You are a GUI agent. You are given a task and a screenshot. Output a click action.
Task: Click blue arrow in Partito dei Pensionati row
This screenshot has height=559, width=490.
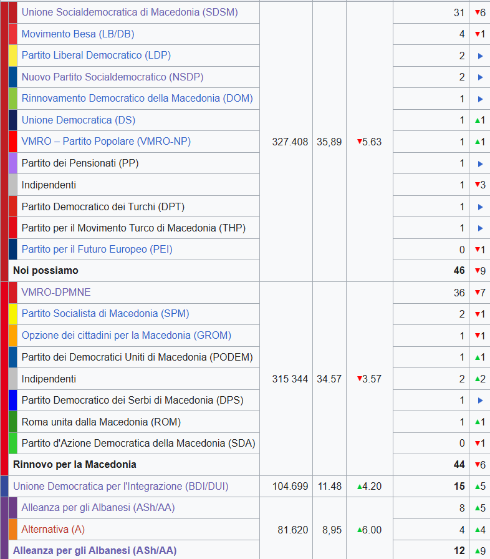480,164
